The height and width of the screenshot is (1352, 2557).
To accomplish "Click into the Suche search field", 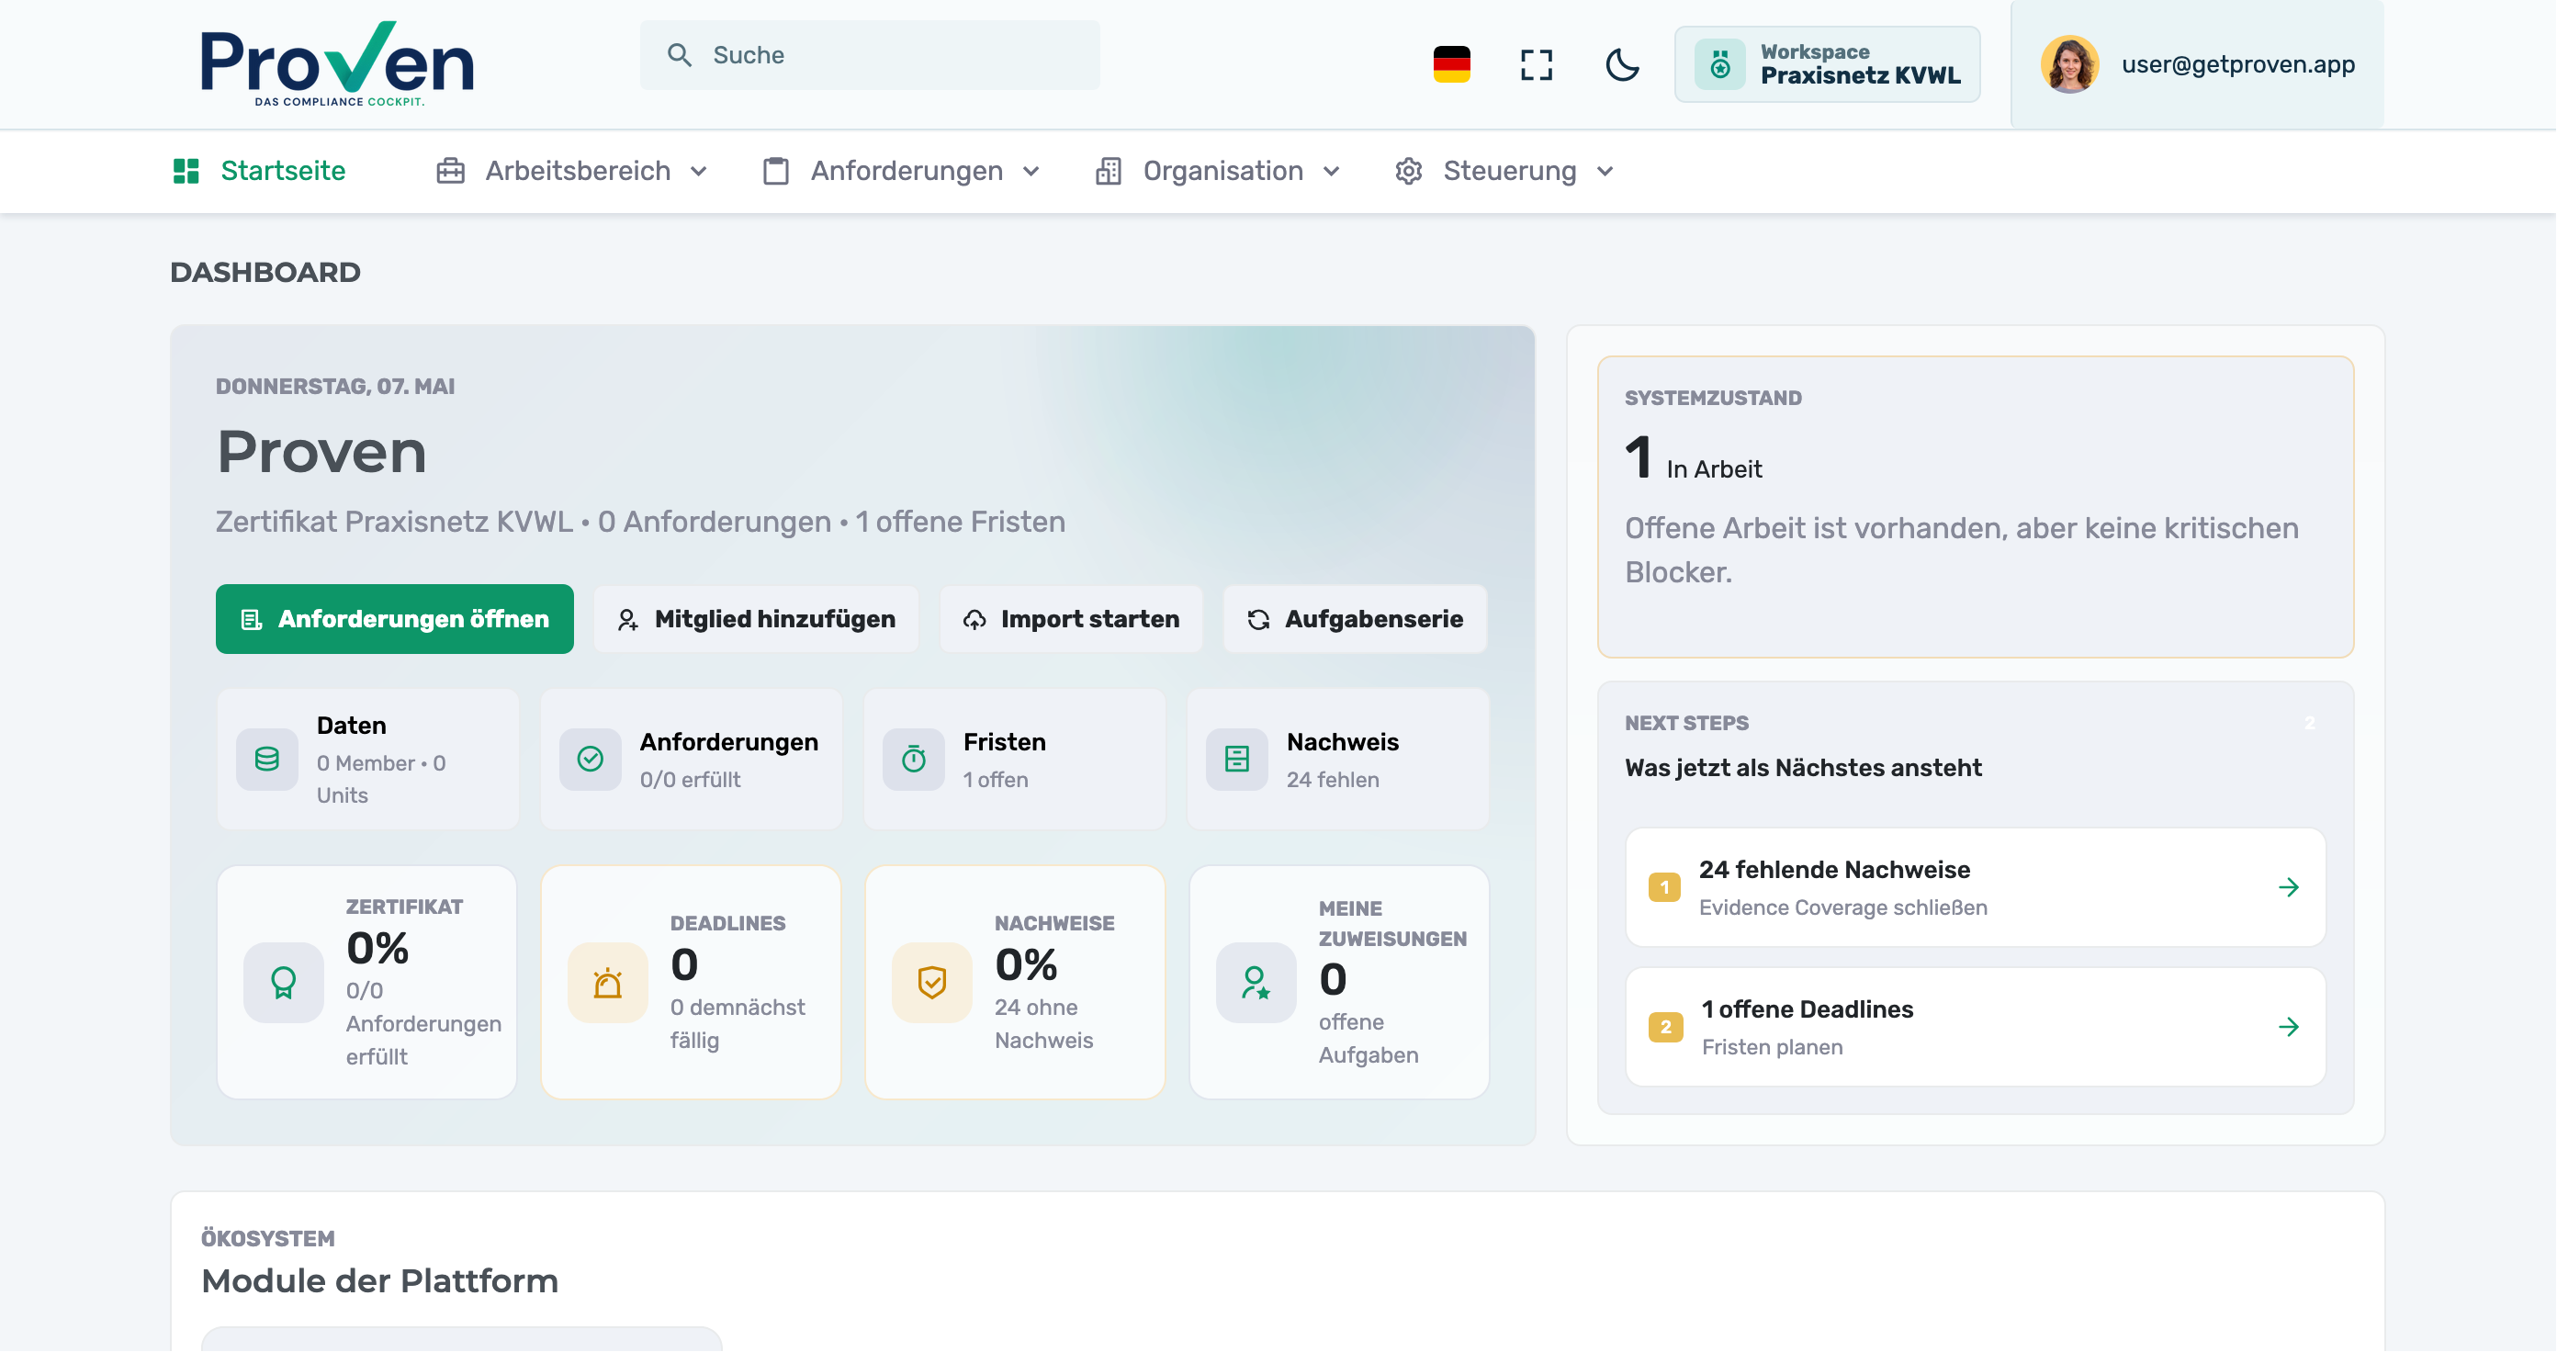I will 871,56.
